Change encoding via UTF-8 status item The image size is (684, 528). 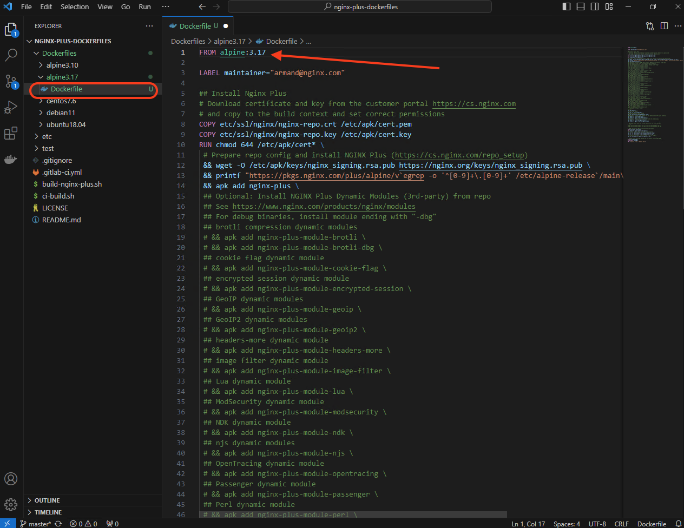597,524
